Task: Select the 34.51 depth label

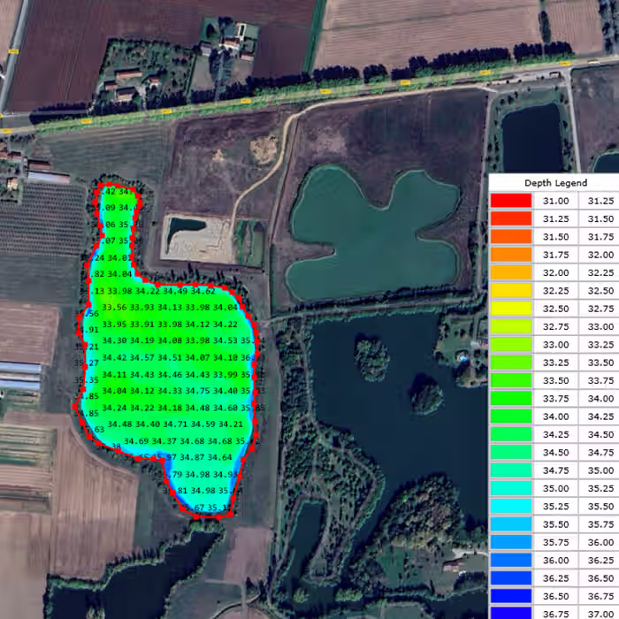Action: pos(170,357)
